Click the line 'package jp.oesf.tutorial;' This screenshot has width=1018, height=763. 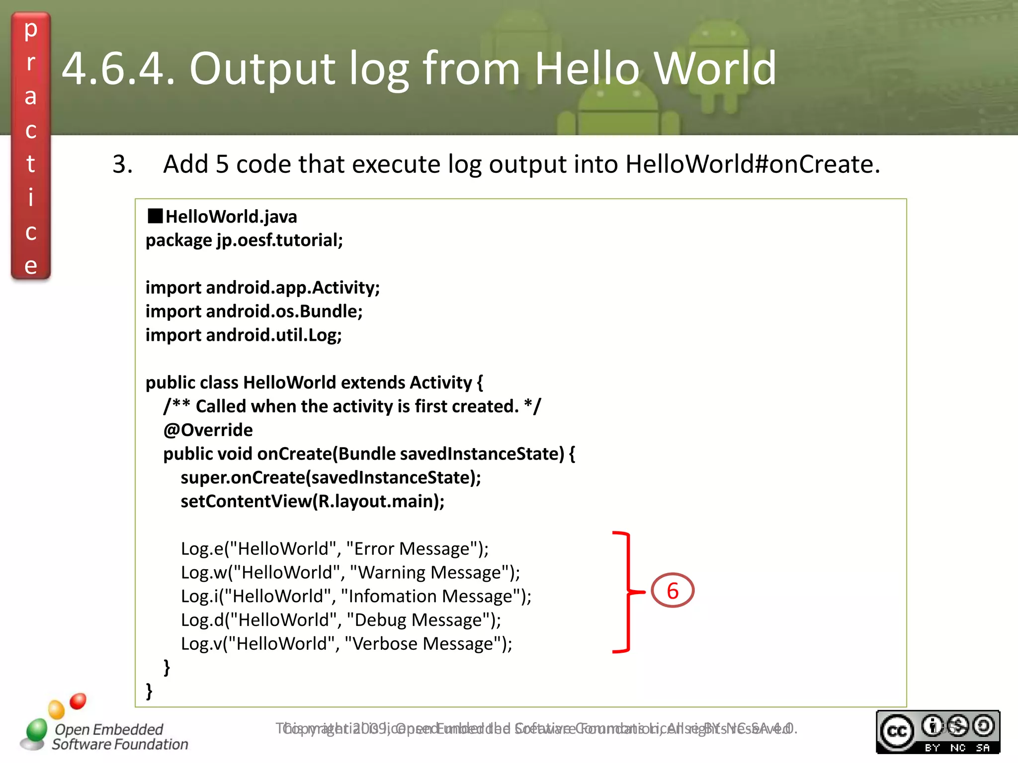(245, 240)
